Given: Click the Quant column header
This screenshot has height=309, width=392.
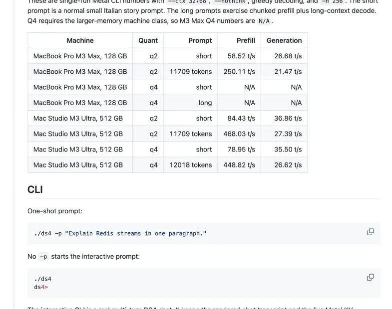Looking at the screenshot, I should click(148, 40).
